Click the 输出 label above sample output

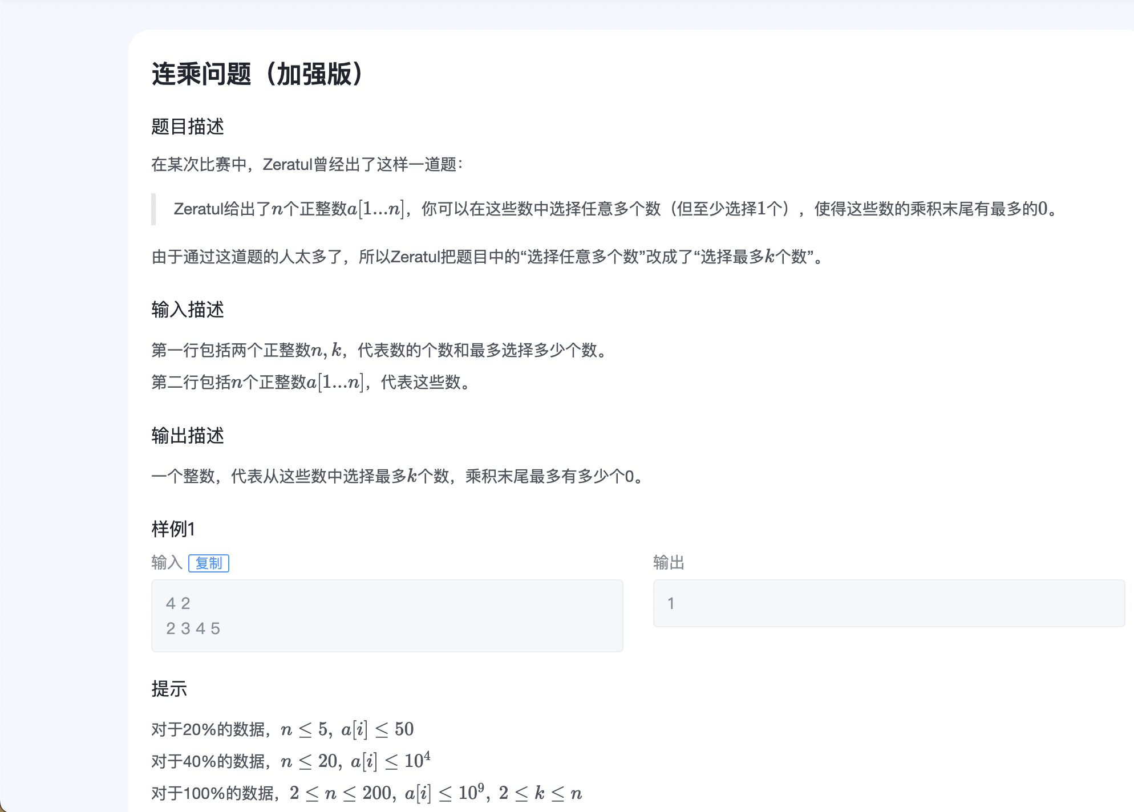pyautogui.click(x=669, y=563)
